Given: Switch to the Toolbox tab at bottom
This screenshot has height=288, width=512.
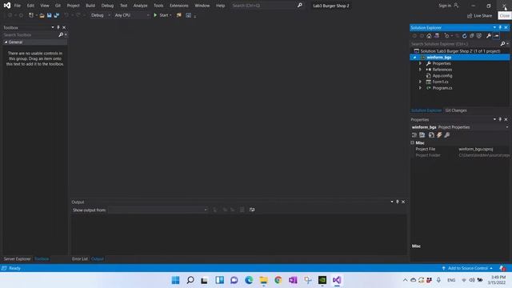Looking at the screenshot, I should [x=42, y=259].
